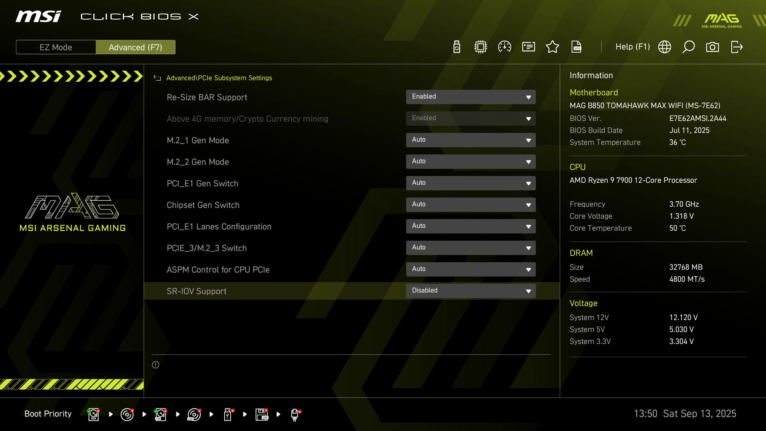The height and width of the screenshot is (431, 766).
Task: Click the network boot priority icon
Action: (295, 414)
